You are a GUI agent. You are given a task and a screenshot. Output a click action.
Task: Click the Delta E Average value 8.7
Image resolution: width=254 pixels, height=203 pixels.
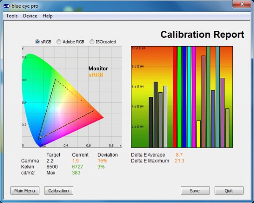pos(179,155)
